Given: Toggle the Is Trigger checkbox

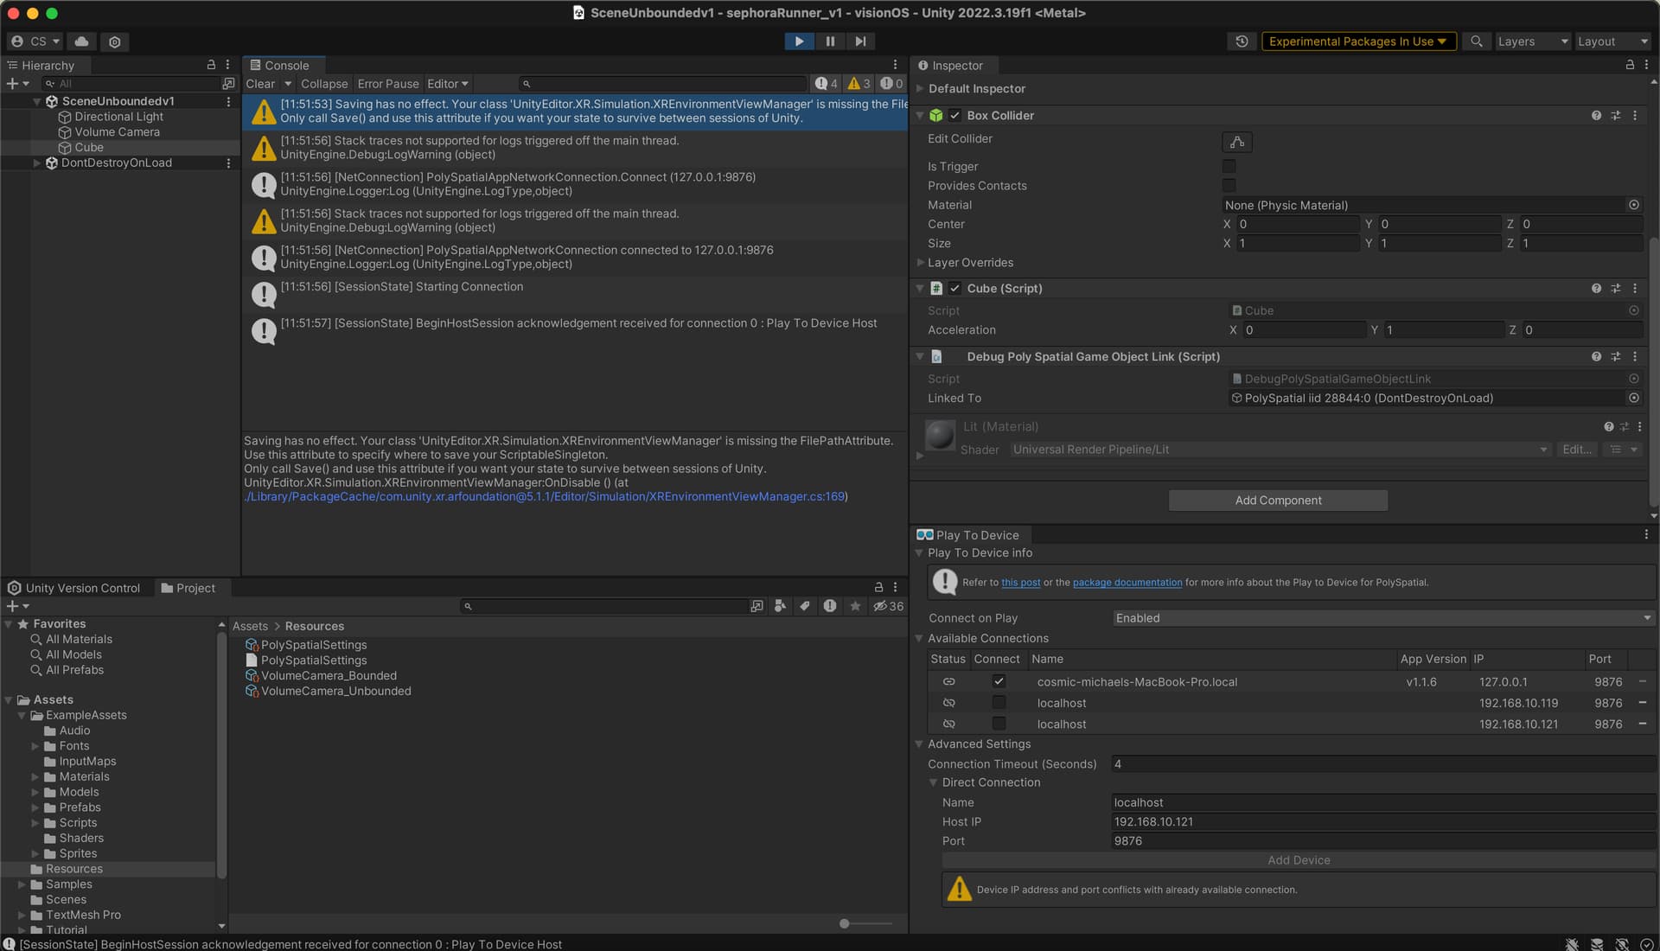Looking at the screenshot, I should coord(1229,166).
